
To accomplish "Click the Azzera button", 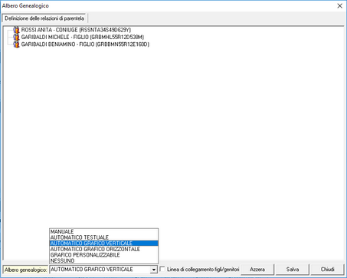I will (x=257, y=270).
